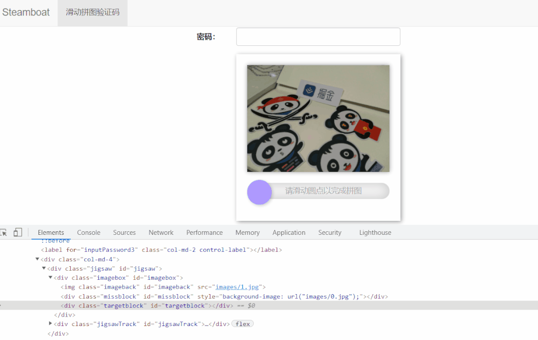
Task: Open the Performance tab
Action: coord(204,233)
